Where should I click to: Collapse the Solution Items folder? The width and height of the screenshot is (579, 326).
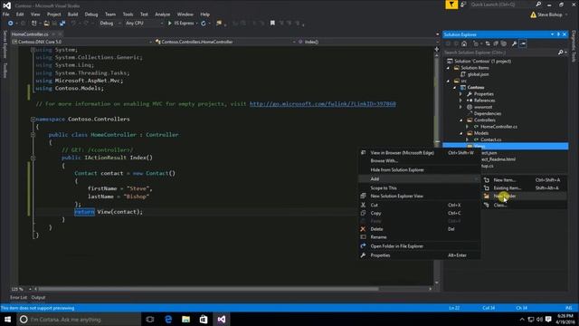[449, 68]
